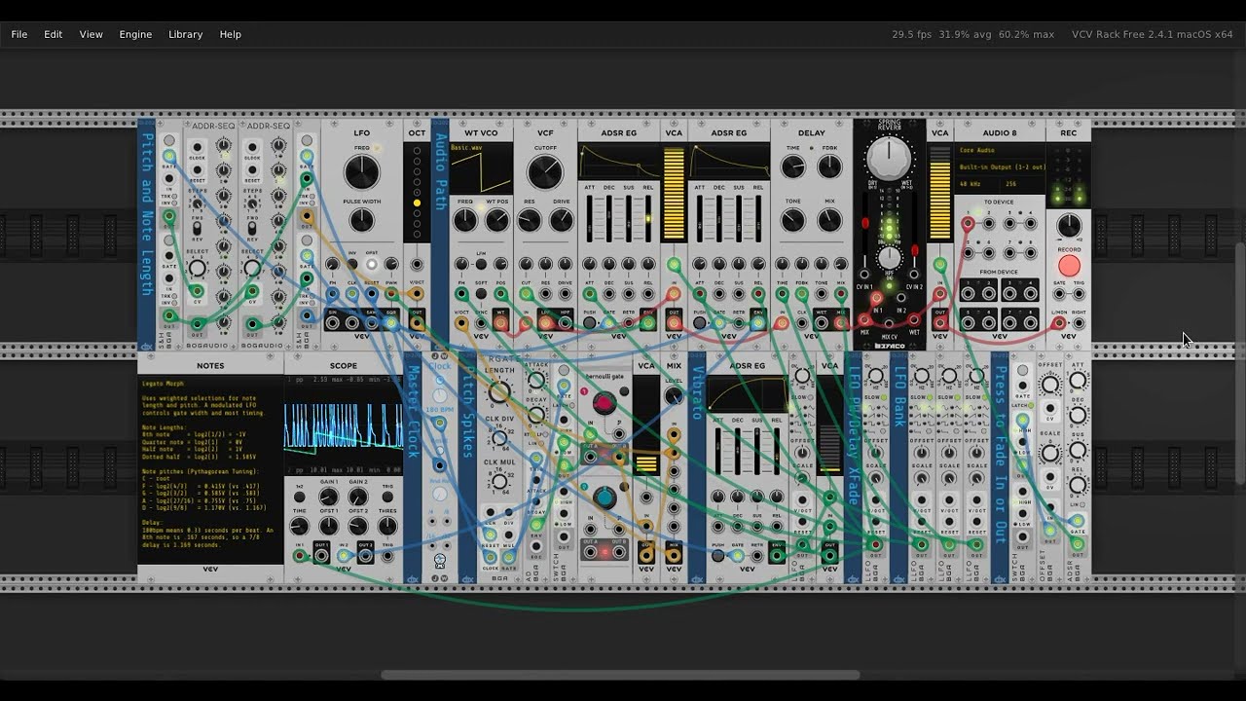
Task: Open the View menu
Action: 92,34
